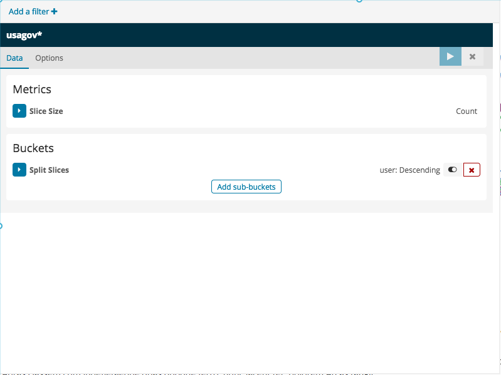Open the Options tab
The image size is (501, 375).
pyautogui.click(x=49, y=58)
